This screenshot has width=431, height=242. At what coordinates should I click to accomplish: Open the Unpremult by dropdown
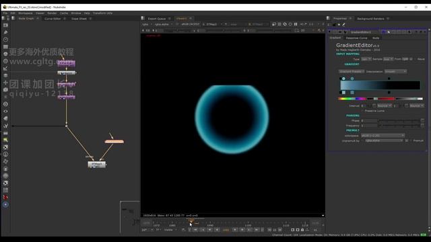click(x=384, y=140)
